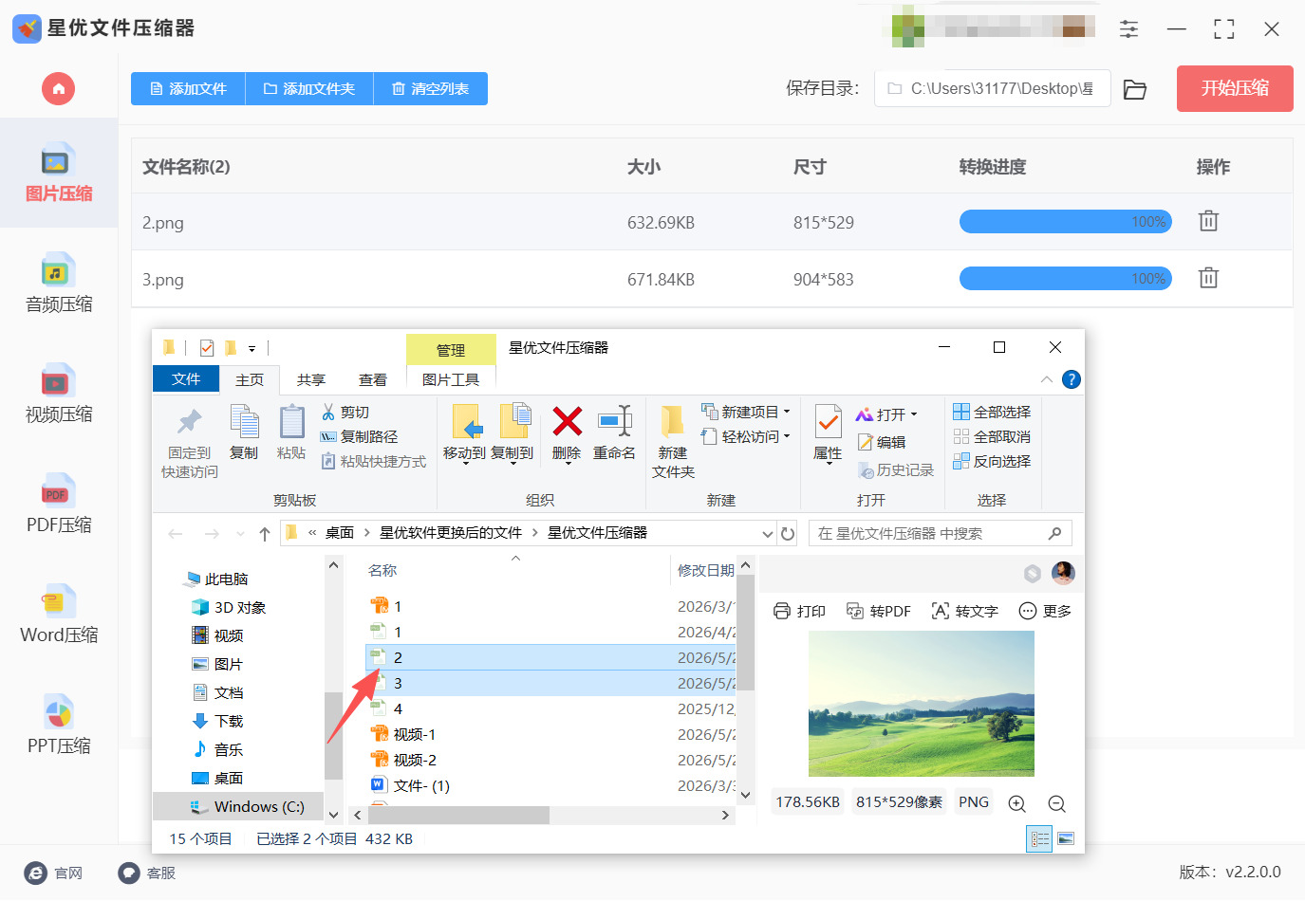Click the progress bar for 3.png
Viewport: 1305px width, 901px height.
pos(1066,279)
